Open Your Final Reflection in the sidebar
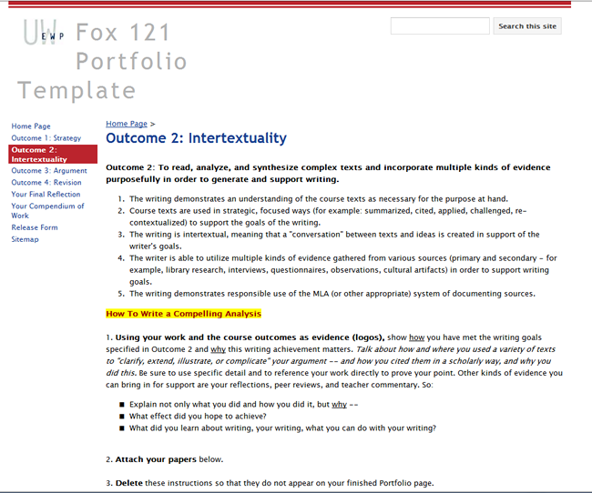Image resolution: width=592 pixels, height=493 pixels. pyautogui.click(x=46, y=194)
